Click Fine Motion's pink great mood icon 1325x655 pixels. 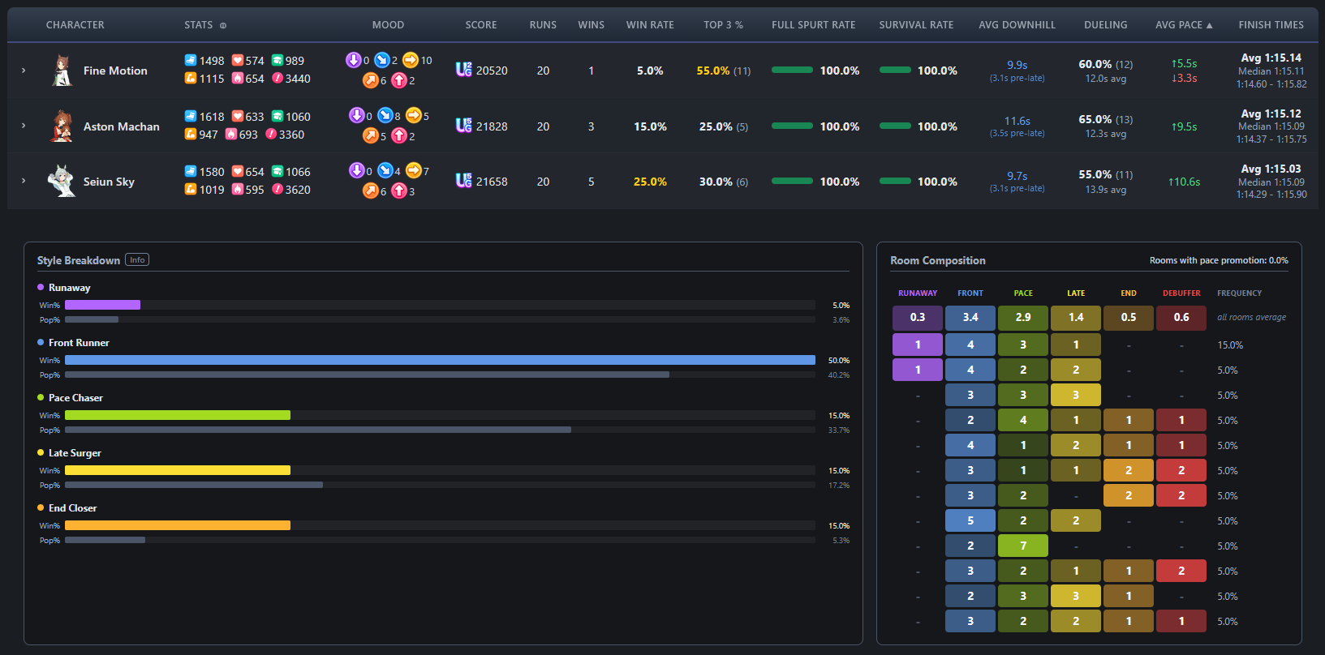click(x=399, y=79)
